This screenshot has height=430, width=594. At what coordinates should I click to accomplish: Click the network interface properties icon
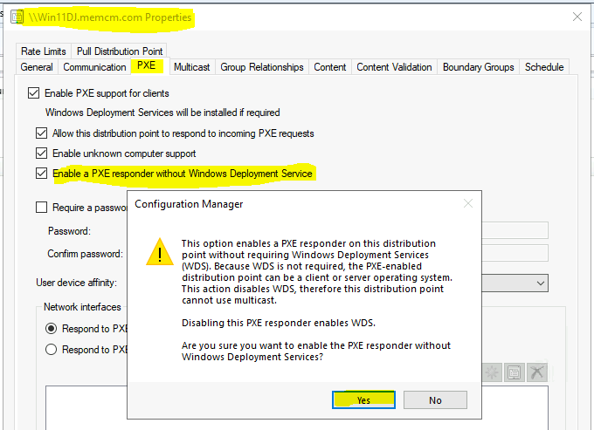point(514,372)
